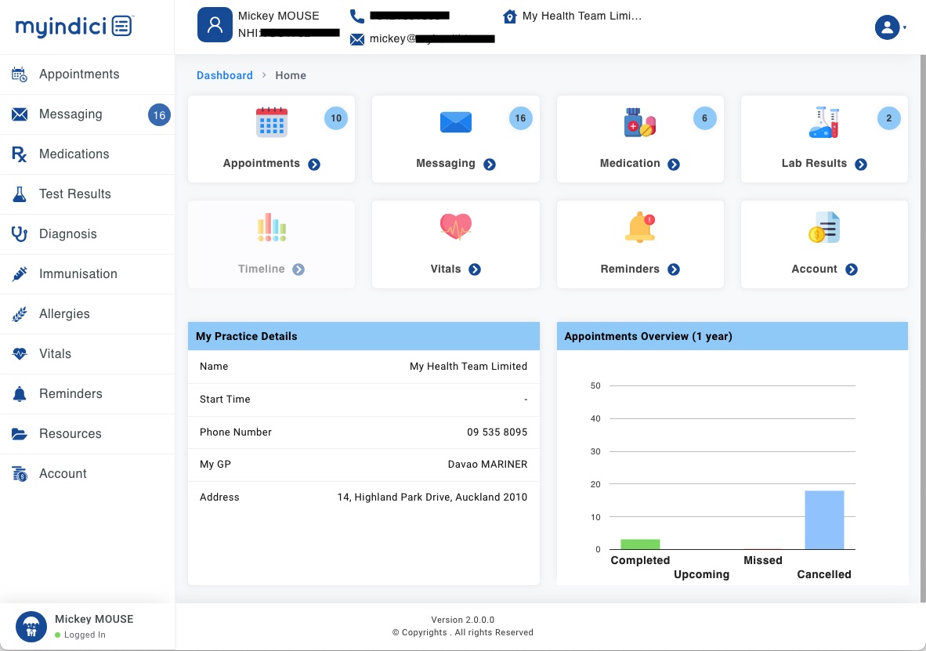The image size is (926, 651).
Task: Click the Appointments calendar tile icon
Action: pos(272,122)
